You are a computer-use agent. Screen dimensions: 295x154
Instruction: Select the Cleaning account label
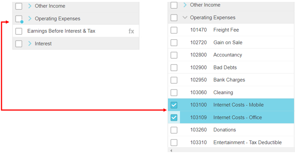(x=223, y=92)
